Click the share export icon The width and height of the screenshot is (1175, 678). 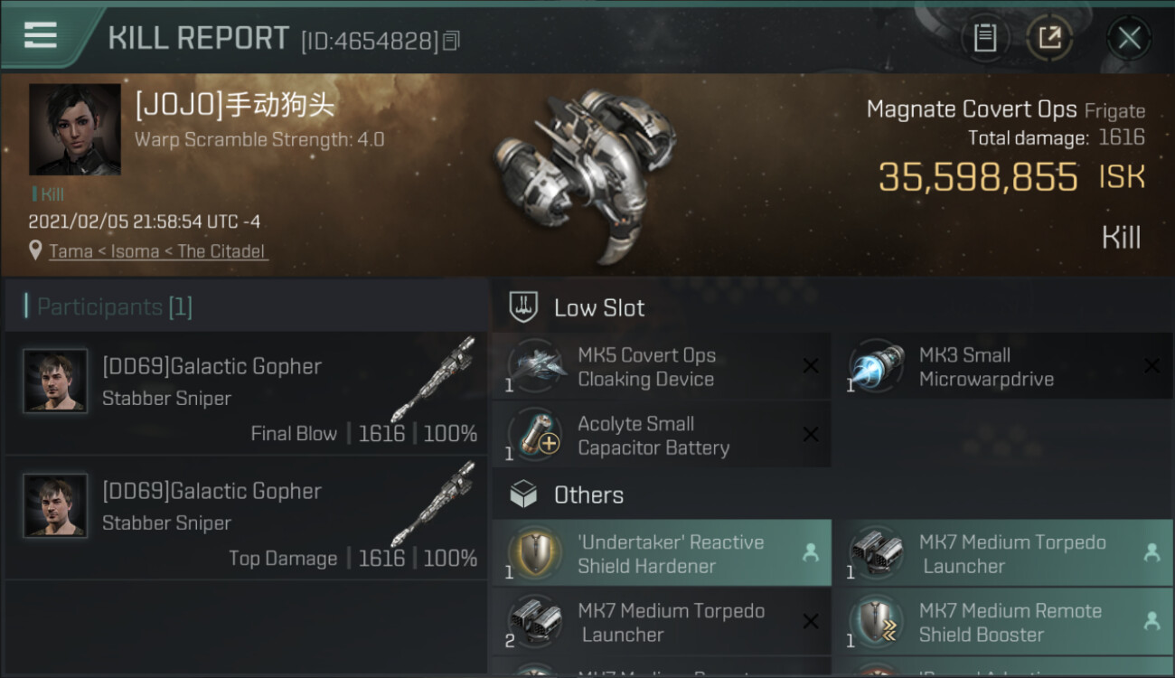point(1049,38)
